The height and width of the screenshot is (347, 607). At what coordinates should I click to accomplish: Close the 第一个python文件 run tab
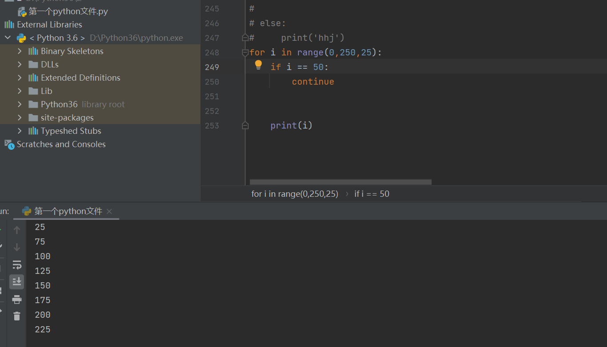pos(109,211)
